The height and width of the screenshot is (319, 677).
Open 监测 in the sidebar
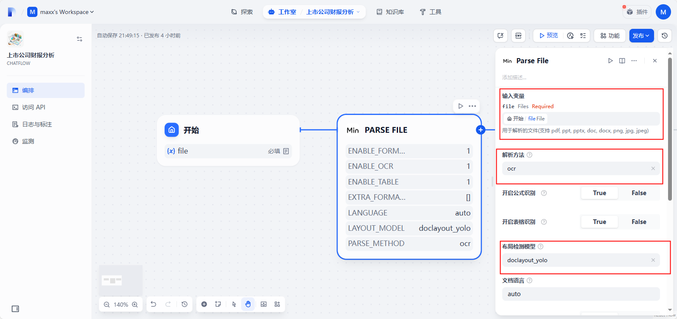(x=46, y=141)
